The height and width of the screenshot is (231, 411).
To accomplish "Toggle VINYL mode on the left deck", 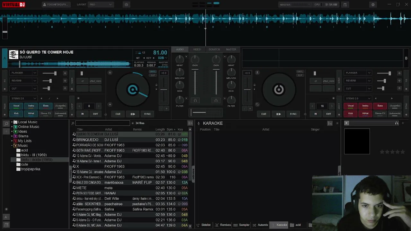I will (153, 72).
